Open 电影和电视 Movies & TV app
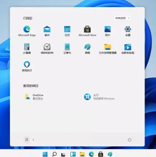 click(x=128, y=49)
